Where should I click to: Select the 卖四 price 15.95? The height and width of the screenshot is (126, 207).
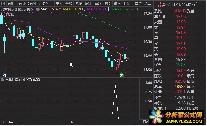181,22
